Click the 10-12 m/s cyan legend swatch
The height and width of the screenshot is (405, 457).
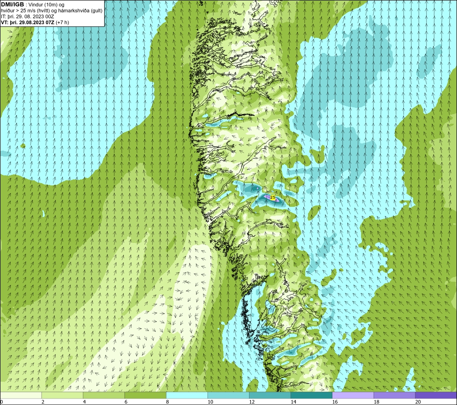pos(228,395)
